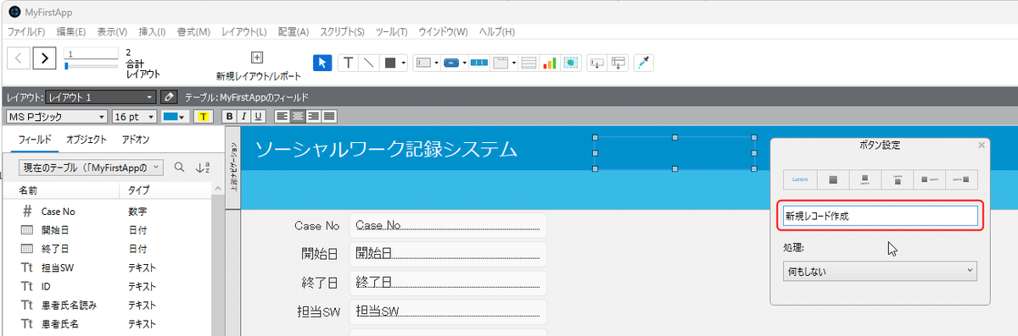1018x336 pixels.
Task: Toggle Bold formatting
Action: click(228, 116)
